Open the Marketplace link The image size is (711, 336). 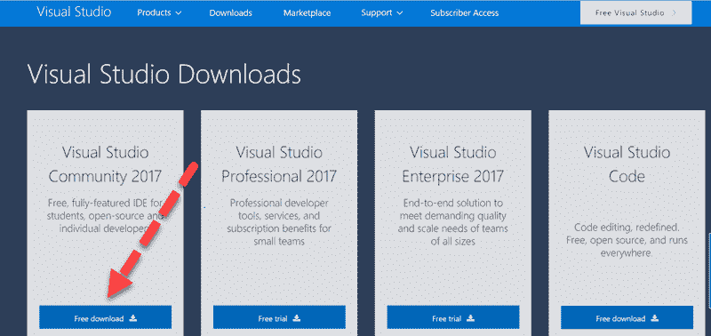pos(307,13)
